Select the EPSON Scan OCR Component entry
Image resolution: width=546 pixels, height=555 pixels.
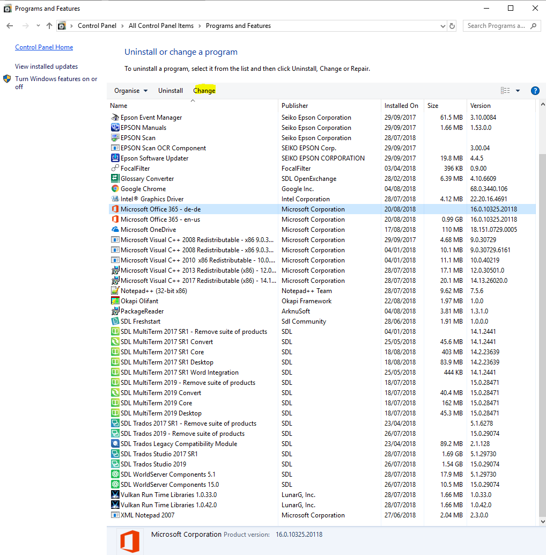(322, 148)
